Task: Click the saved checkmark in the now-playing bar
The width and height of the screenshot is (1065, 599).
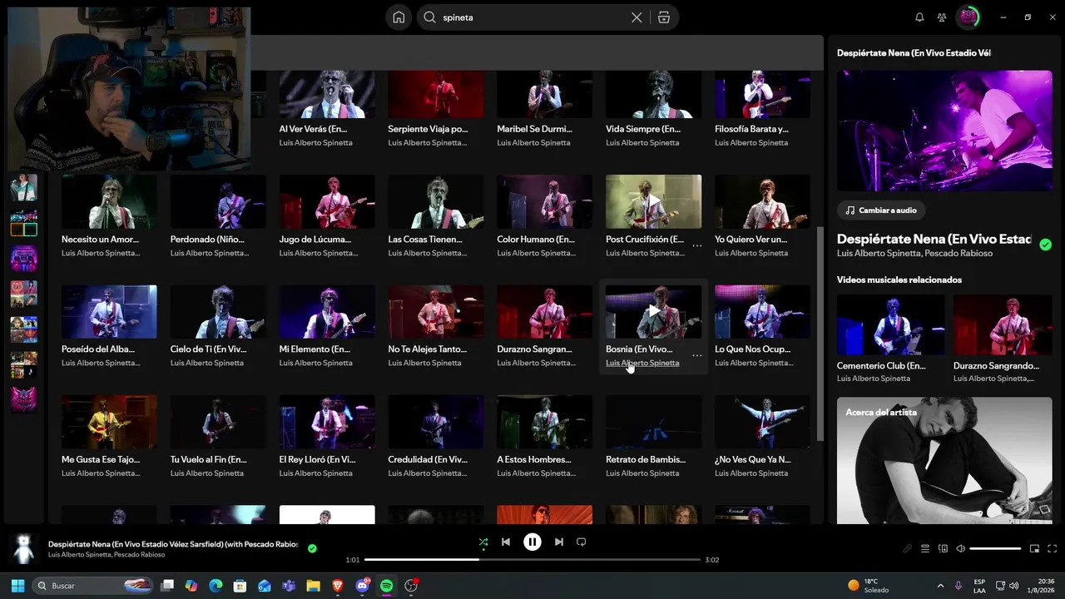Action: [312, 548]
